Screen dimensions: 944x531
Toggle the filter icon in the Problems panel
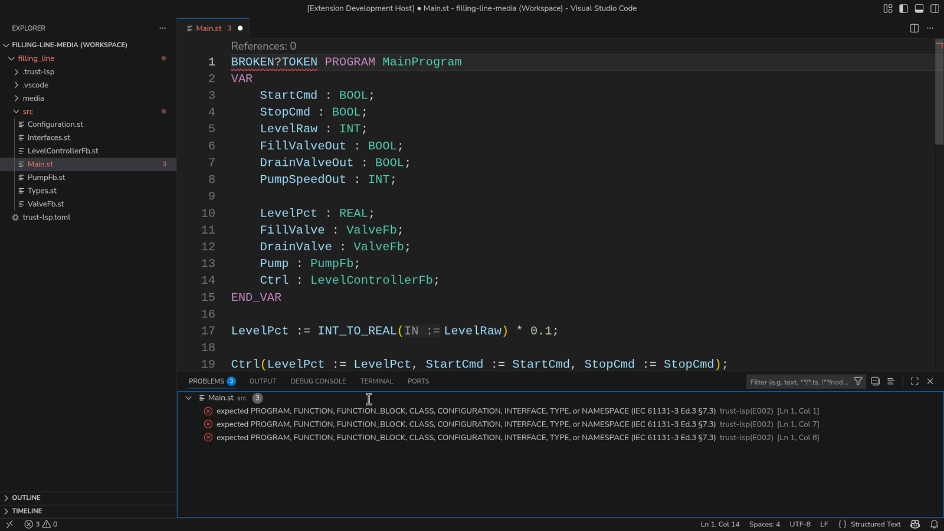(858, 381)
